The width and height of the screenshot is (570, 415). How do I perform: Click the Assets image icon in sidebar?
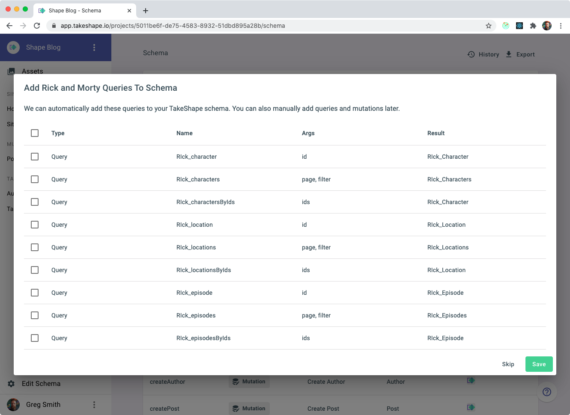(x=11, y=71)
